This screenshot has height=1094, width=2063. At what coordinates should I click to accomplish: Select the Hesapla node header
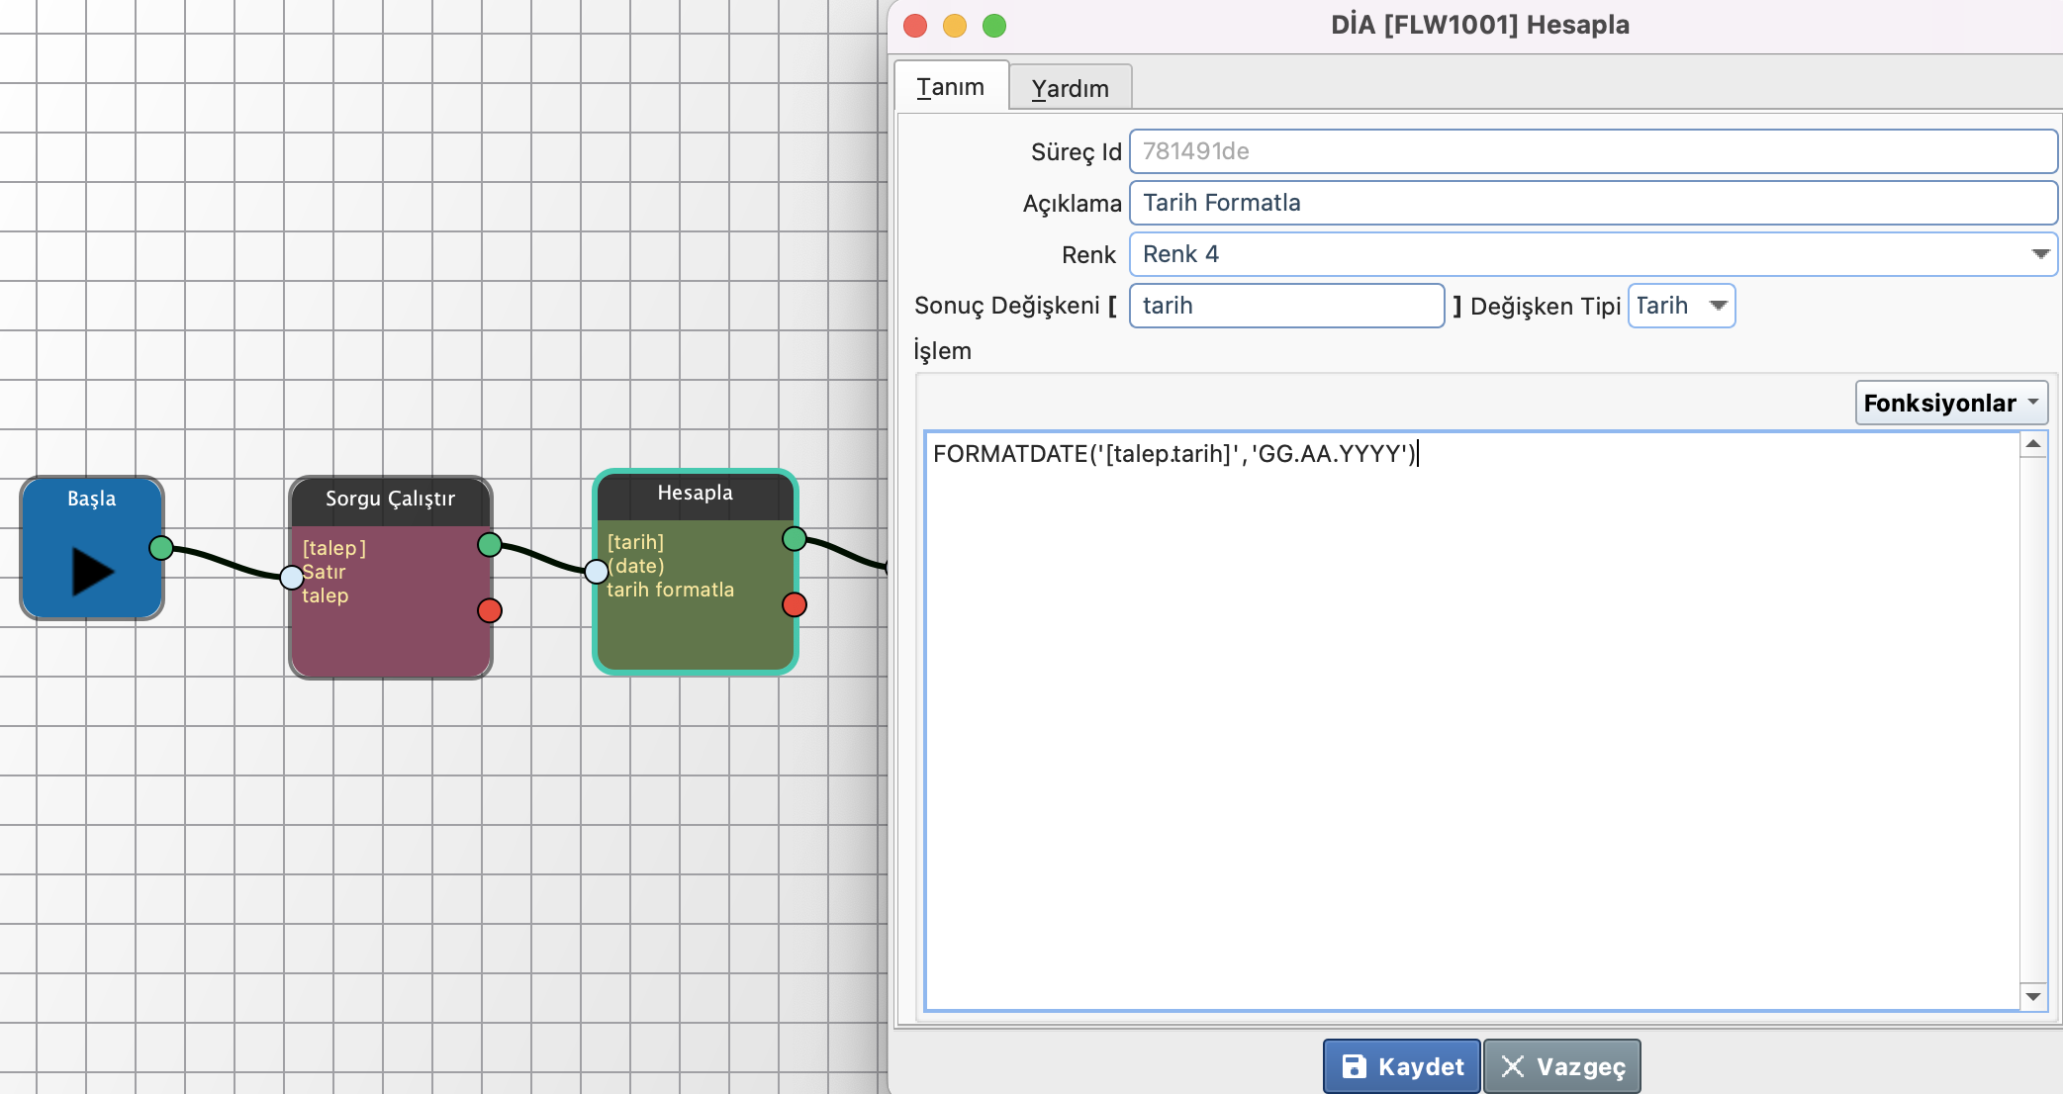(x=695, y=494)
